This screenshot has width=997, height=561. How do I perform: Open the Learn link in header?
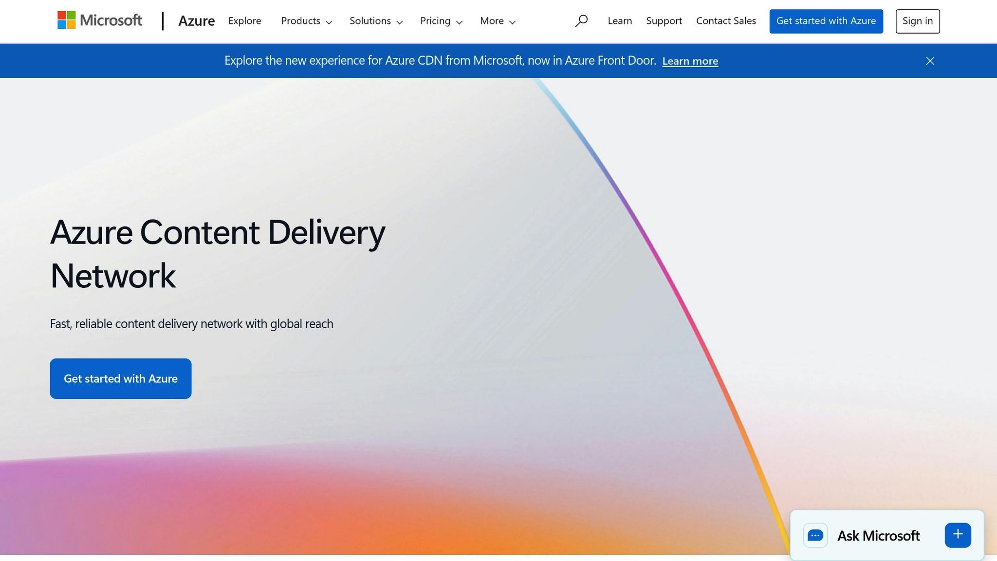click(x=620, y=21)
